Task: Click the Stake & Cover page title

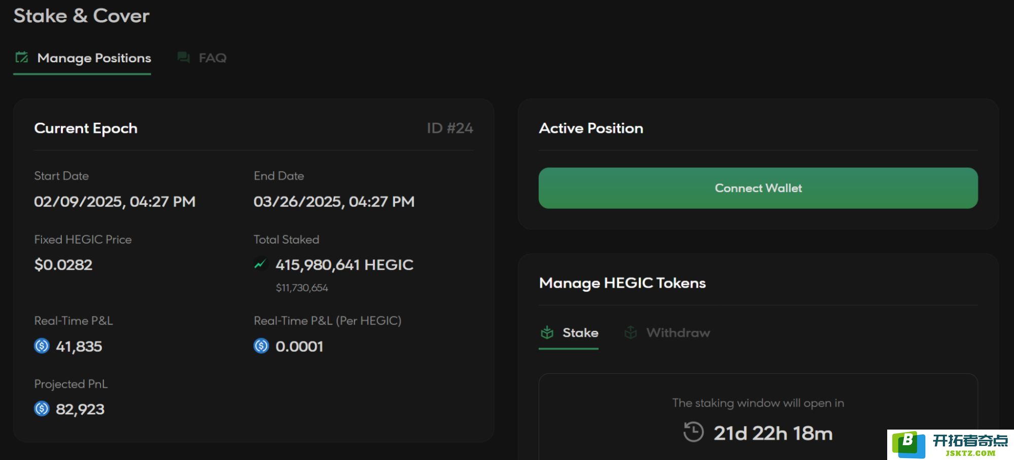Action: click(x=82, y=16)
